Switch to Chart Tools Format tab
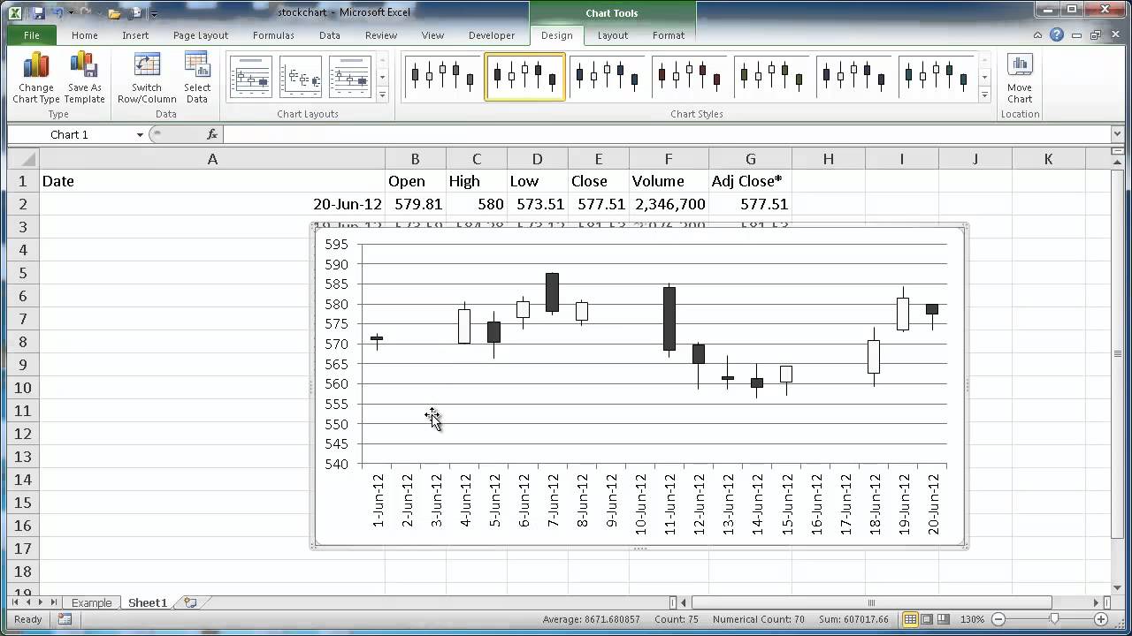This screenshot has height=636, width=1132. coord(669,35)
